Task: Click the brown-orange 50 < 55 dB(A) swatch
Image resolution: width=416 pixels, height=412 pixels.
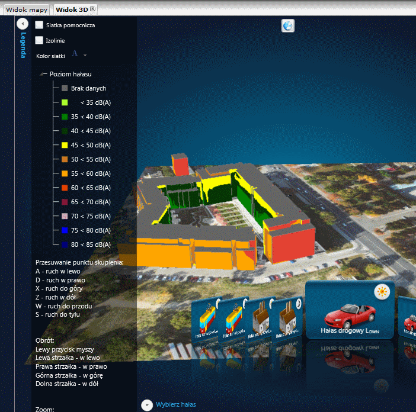Action: tap(65, 159)
